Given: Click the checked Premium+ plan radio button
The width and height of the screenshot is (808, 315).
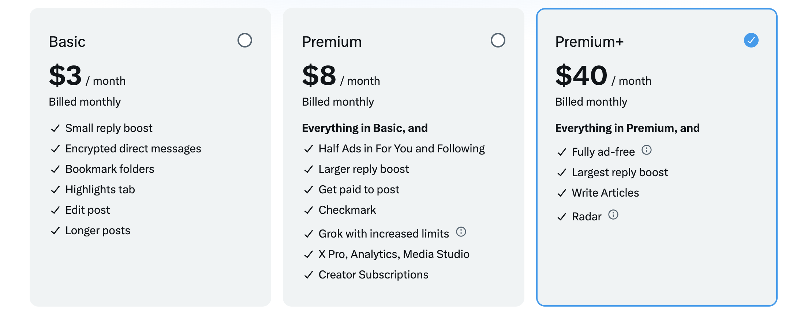Looking at the screenshot, I should click(751, 40).
